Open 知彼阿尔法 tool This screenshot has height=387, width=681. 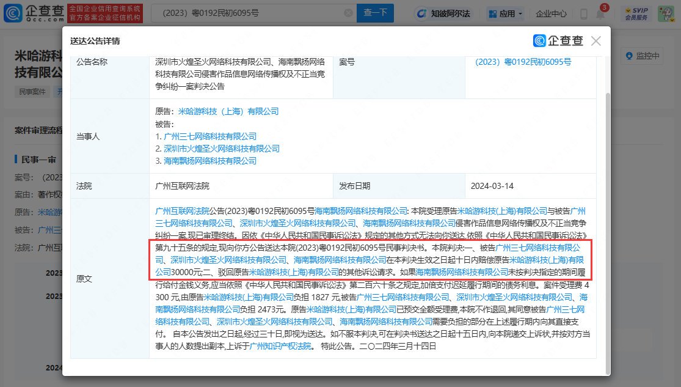click(x=443, y=13)
